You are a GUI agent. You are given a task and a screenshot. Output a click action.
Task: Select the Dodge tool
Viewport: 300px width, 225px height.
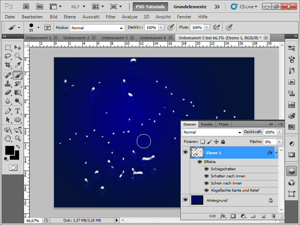point(18,101)
